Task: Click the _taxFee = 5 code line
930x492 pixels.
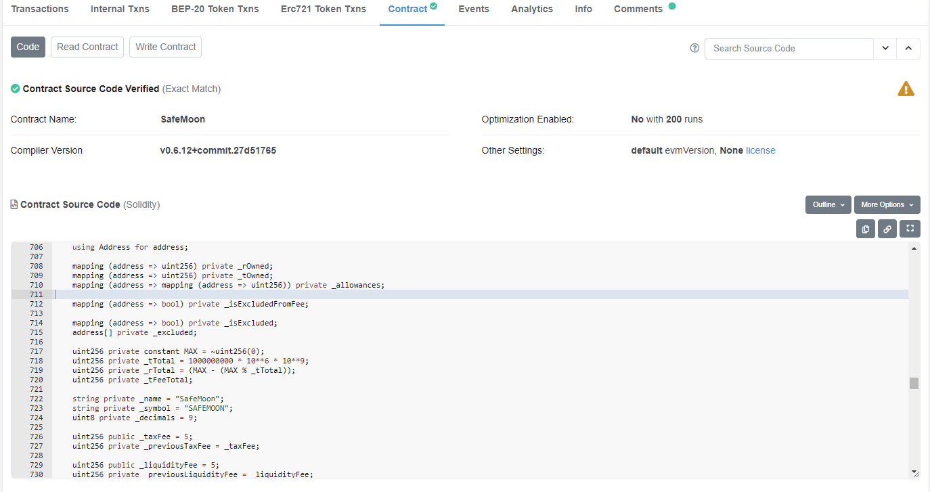Action: click(x=133, y=437)
